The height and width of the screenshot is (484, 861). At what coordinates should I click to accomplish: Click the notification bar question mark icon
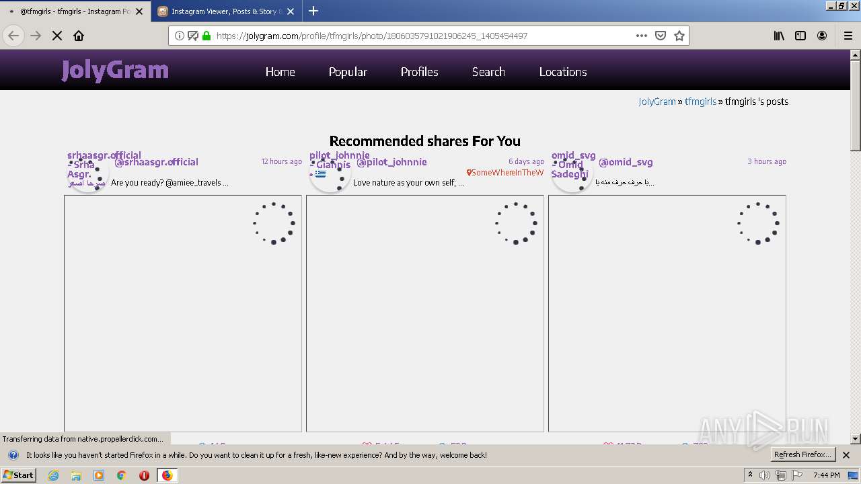coord(13,455)
